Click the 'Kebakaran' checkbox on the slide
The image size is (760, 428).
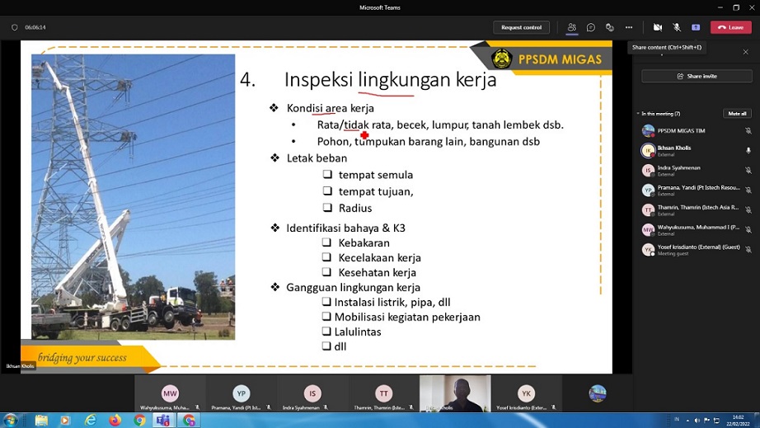(x=327, y=242)
